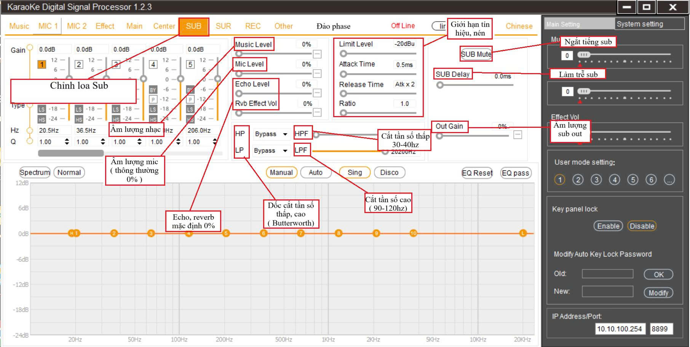Choose user mode 6
Image resolution: width=690 pixels, height=347 pixels.
click(x=651, y=180)
